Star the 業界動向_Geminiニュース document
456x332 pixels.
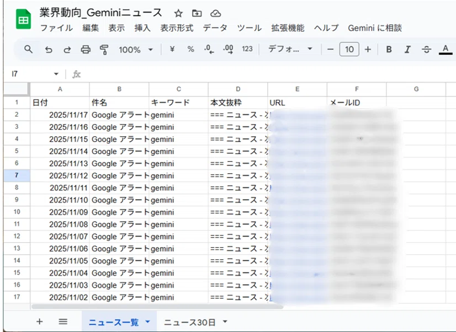[x=178, y=13]
